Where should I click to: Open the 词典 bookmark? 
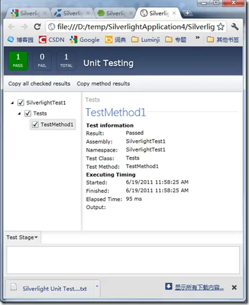point(115,40)
